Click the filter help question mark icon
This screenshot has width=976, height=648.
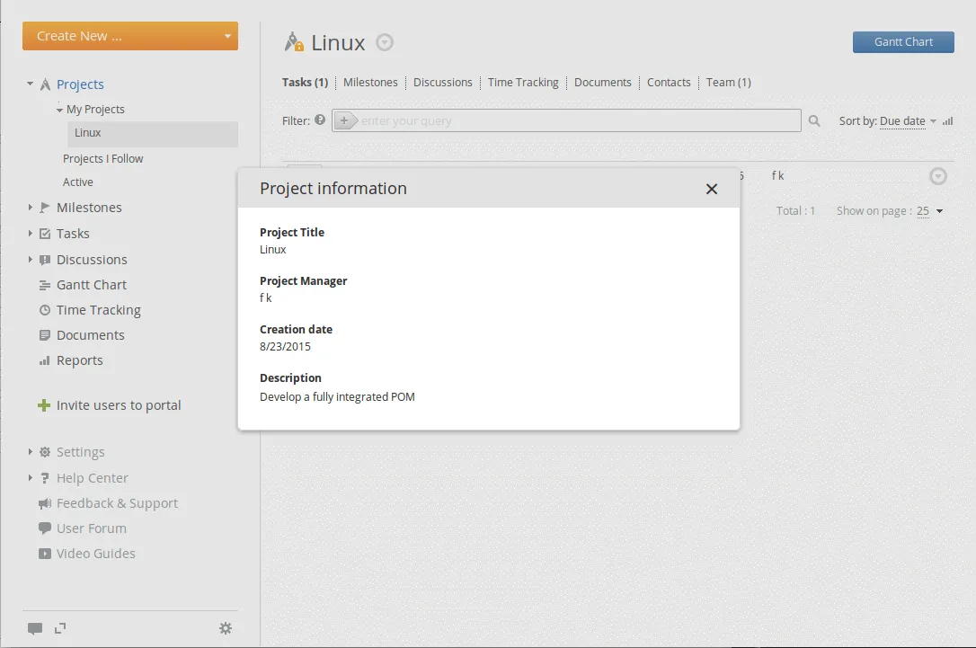320,120
